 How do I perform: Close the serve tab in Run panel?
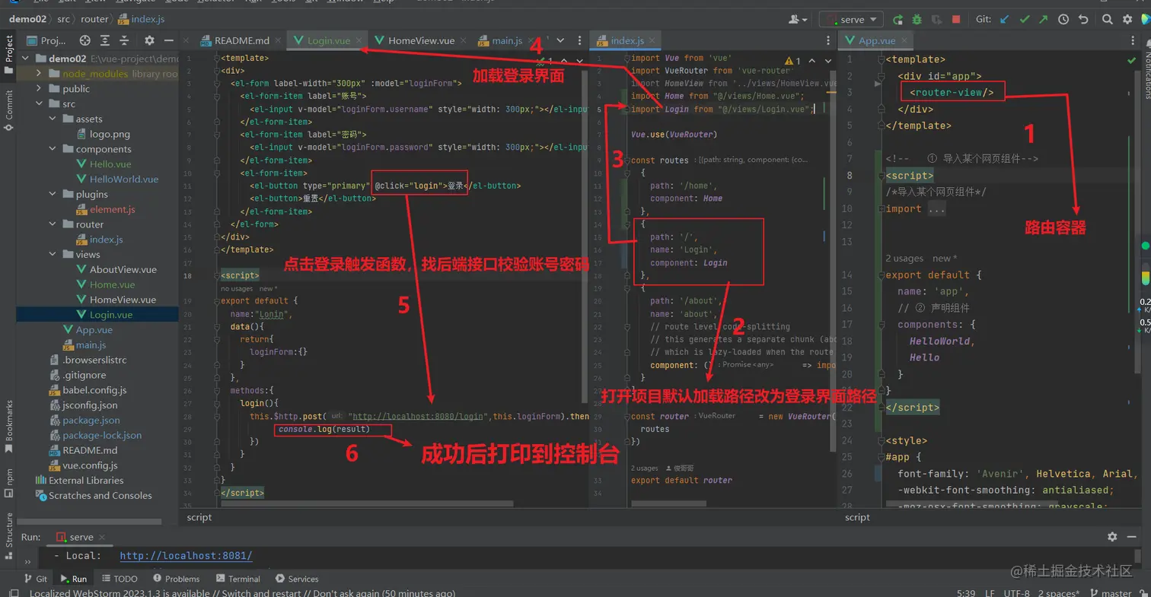coord(101,537)
